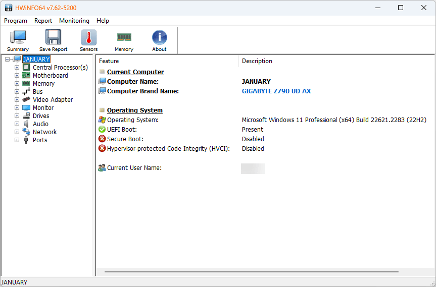The height and width of the screenshot is (287, 436).
Task: Maximize the HWiNFO64 window
Action: pyautogui.click(x=401, y=8)
